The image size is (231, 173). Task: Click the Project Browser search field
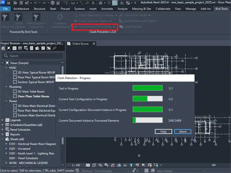[x=31, y=56]
